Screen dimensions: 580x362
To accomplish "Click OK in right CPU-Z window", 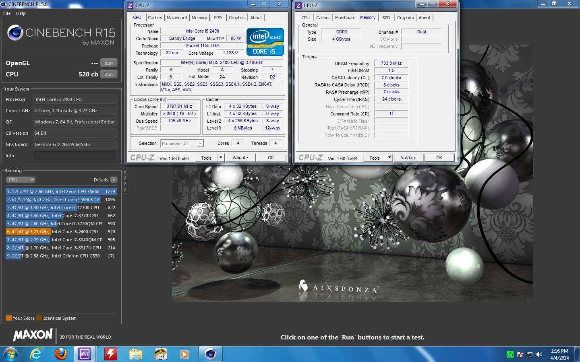I will (x=439, y=158).
